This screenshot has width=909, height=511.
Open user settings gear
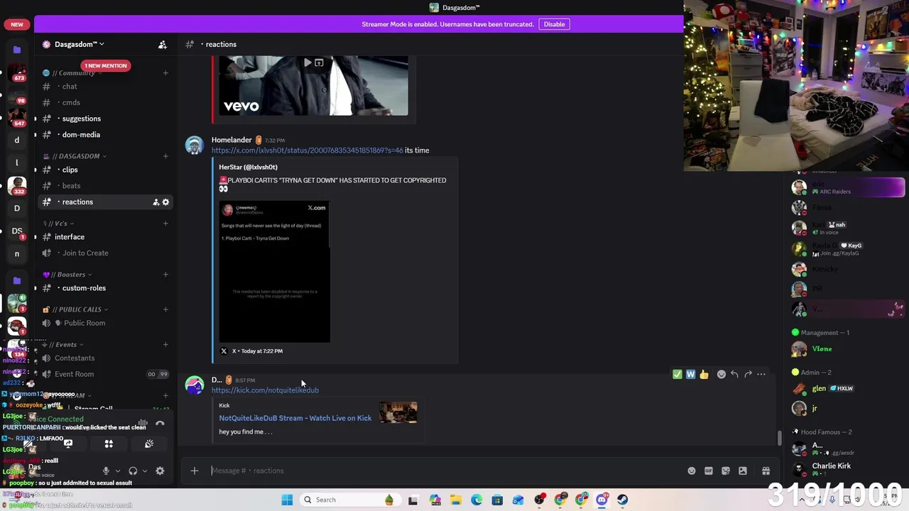click(x=160, y=471)
